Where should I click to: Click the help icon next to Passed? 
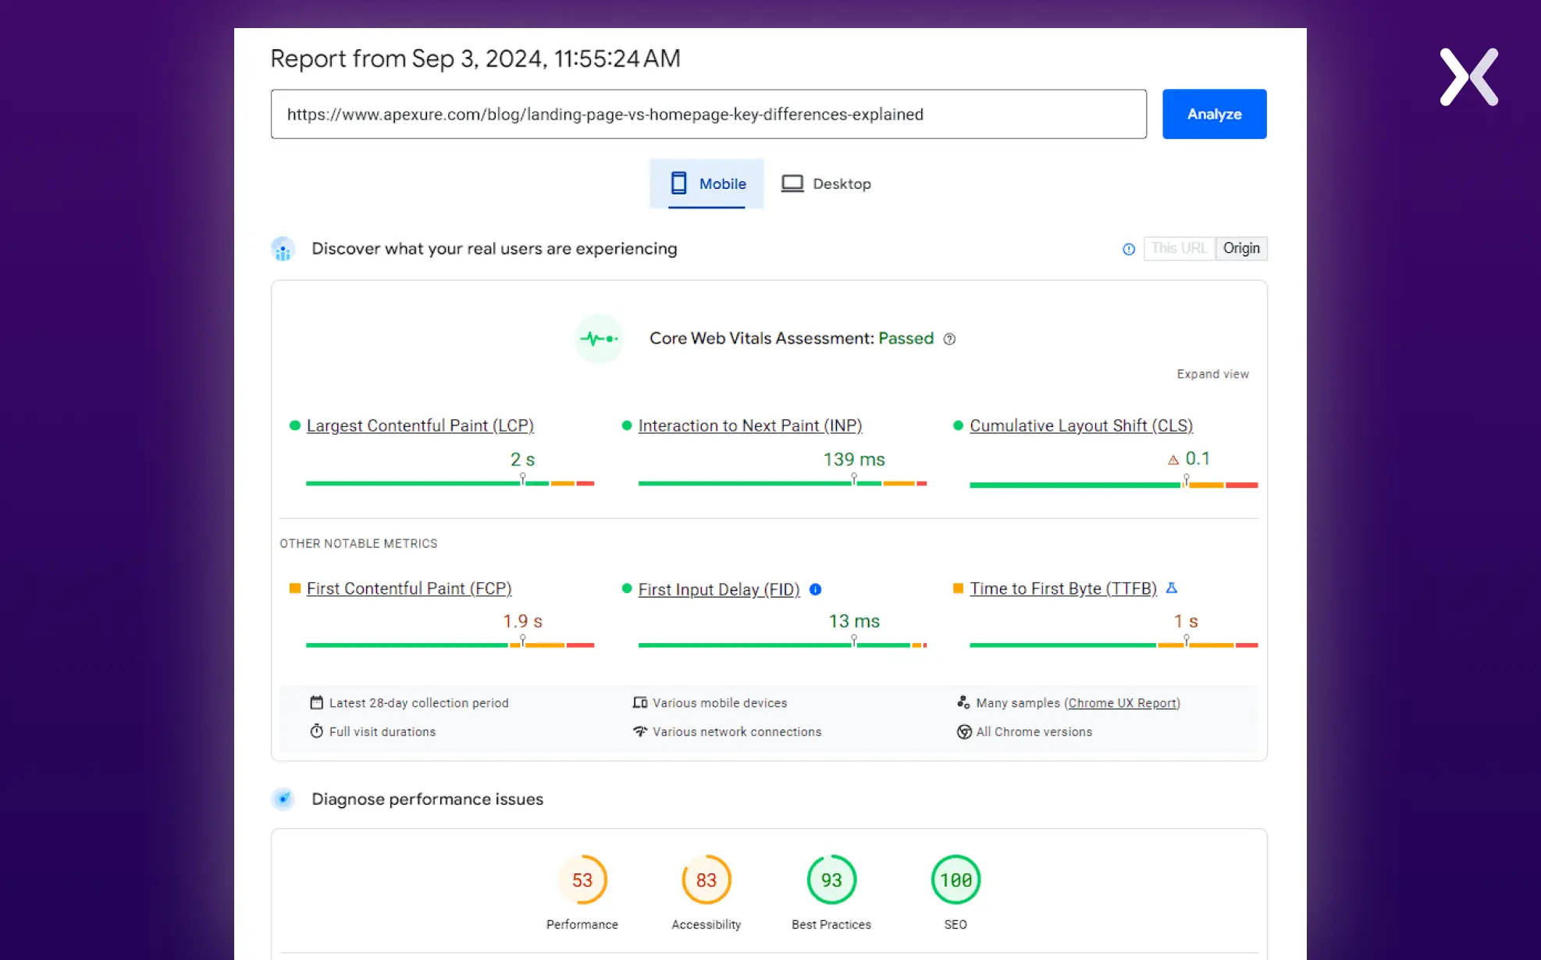pos(949,339)
